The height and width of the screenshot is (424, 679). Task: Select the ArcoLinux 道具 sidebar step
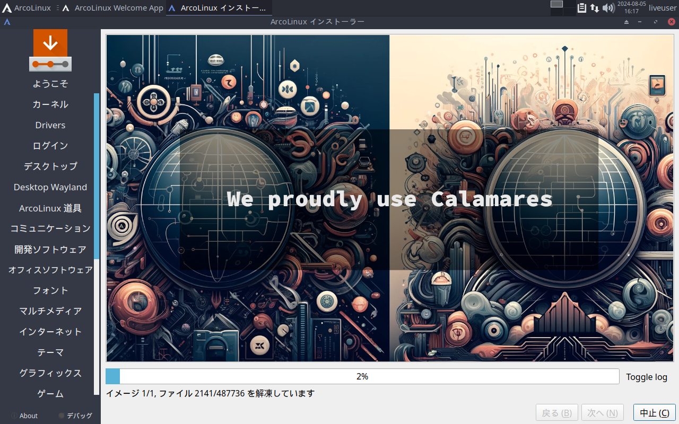(x=50, y=208)
